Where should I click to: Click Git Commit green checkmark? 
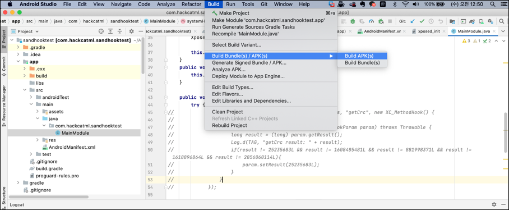coord(422,21)
